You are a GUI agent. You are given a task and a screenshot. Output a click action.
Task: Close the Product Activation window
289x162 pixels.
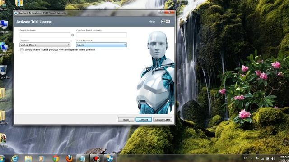pyautogui.click(x=170, y=12)
